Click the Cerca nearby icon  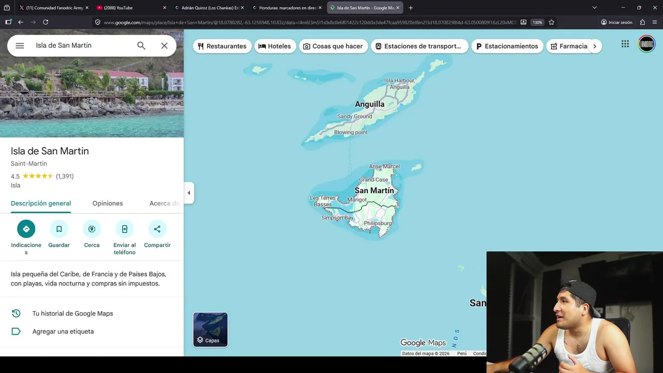92,229
